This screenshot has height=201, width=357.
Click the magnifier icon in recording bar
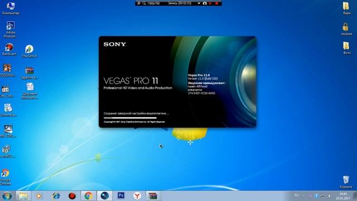point(144,3)
